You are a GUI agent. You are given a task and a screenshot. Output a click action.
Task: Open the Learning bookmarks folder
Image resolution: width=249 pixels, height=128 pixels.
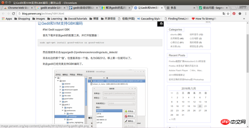(x=55, y=19)
